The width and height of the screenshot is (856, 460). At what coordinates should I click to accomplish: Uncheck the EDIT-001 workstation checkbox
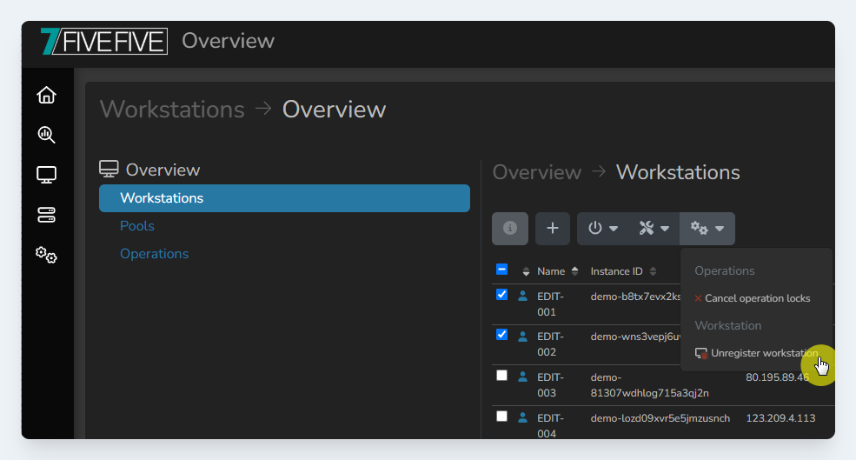[x=501, y=295]
